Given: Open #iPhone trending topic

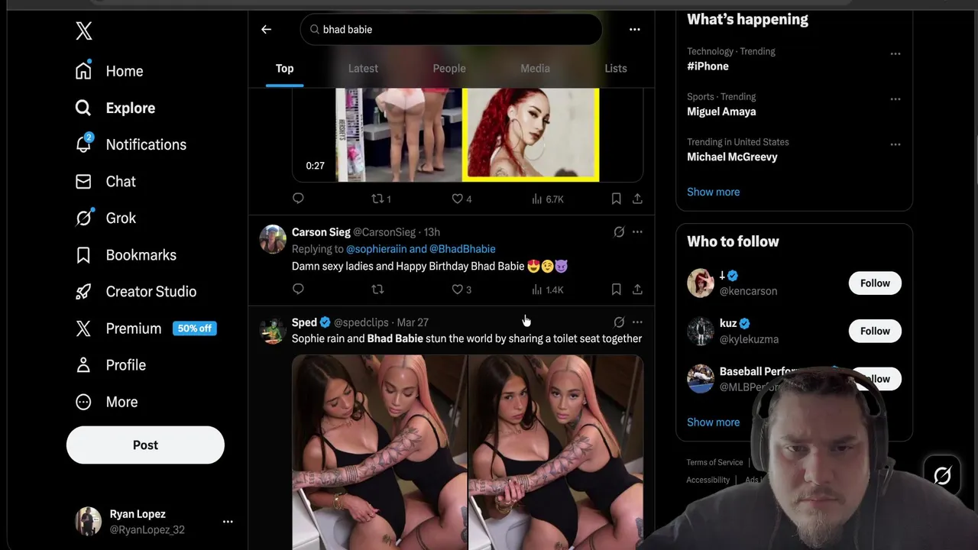Looking at the screenshot, I should pyautogui.click(x=708, y=66).
